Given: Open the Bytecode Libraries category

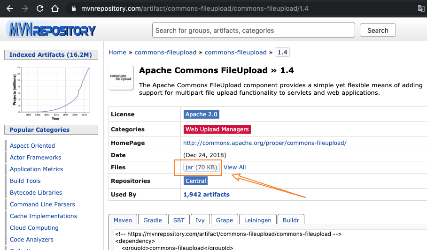Looking at the screenshot, I should (36, 193).
